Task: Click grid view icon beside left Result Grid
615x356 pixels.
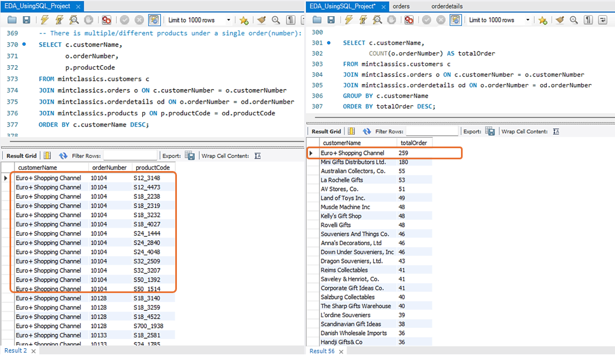Action: pyautogui.click(x=47, y=155)
